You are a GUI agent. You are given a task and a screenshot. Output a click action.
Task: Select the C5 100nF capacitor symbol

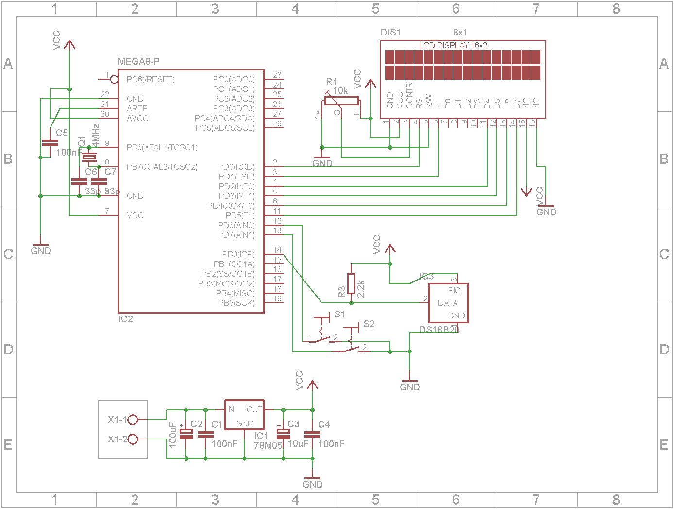pos(50,142)
